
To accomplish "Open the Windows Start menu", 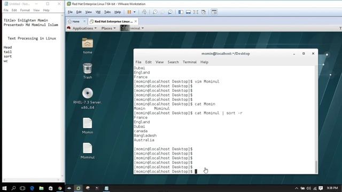I will tap(4, 188).
